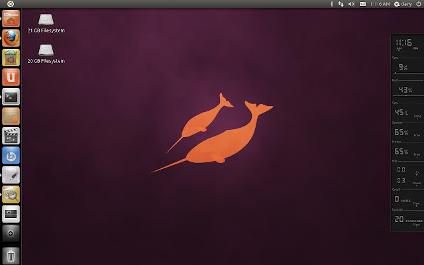Click the Ram usage bar under 43%
This screenshot has width=424, height=265.
408,95
